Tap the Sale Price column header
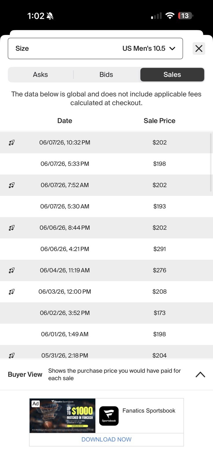213x463 pixels. tap(159, 121)
